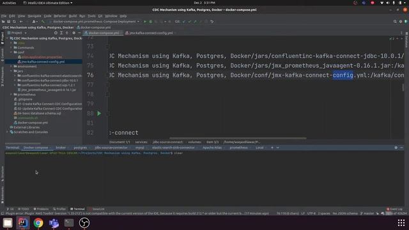
Task: Click the open folder toolbar icon
Action: tap(3, 22)
